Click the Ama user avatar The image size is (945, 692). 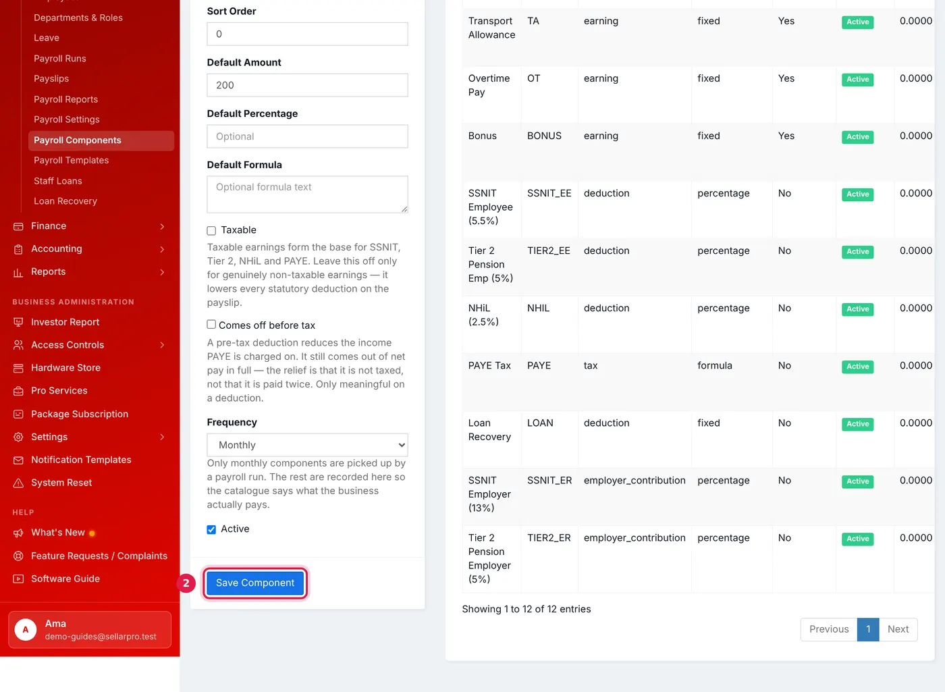[x=26, y=630]
